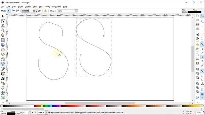Increase the smoothing value with stepper
205x115 pixels.
pos(37,10)
